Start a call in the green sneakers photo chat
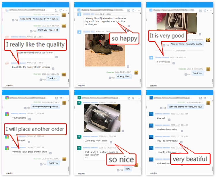 pos(133,10)
